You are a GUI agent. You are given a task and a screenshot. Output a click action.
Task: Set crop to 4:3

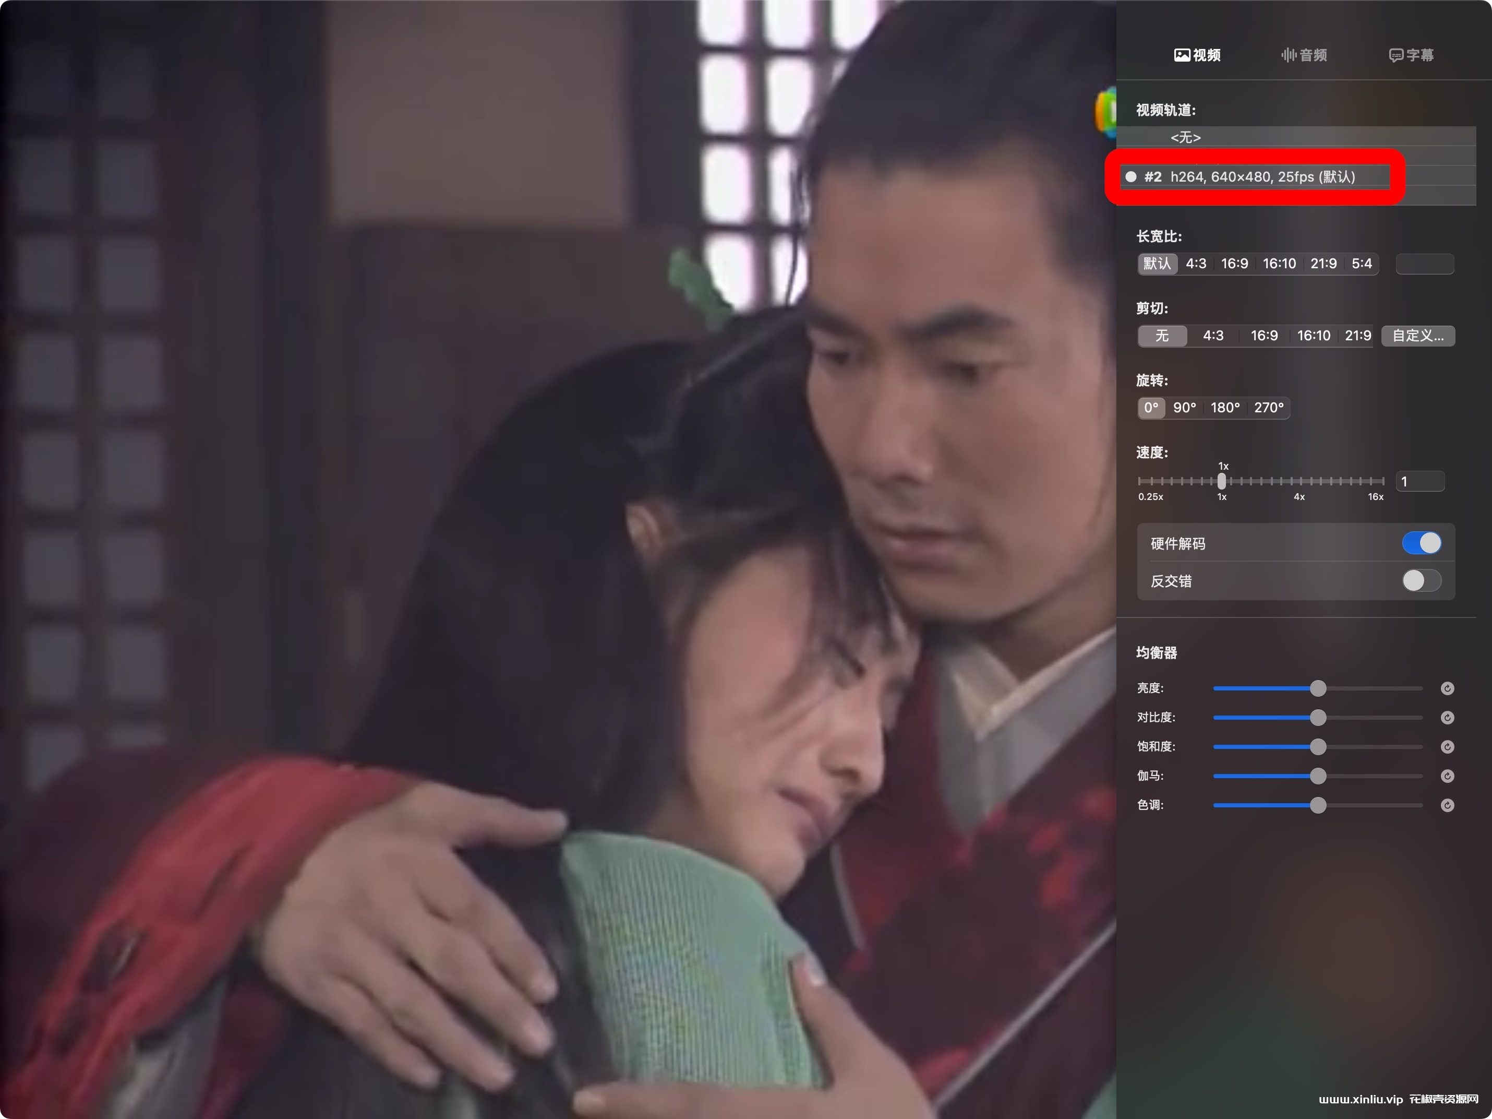[x=1213, y=336]
